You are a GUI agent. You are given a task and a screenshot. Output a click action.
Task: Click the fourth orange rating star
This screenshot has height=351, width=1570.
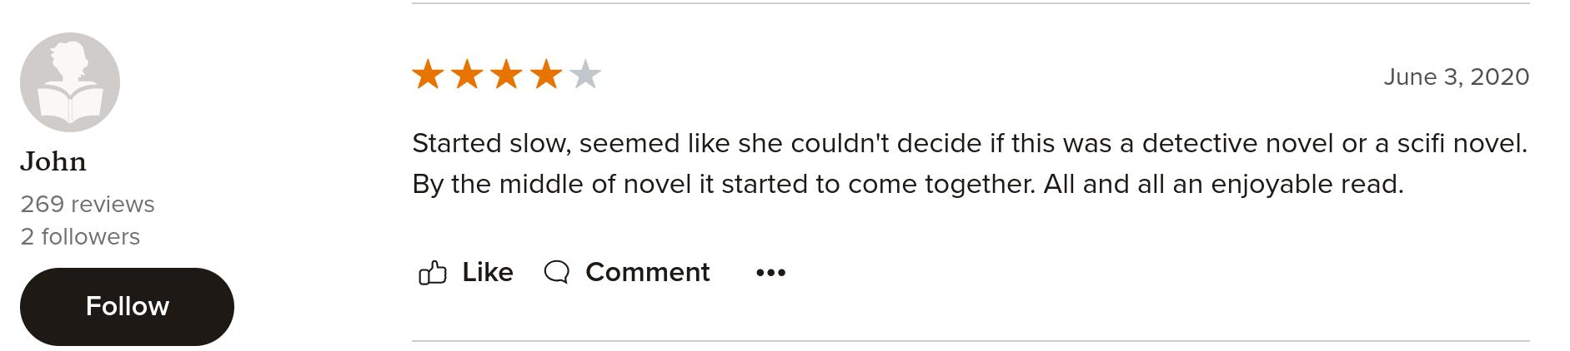pos(545,75)
